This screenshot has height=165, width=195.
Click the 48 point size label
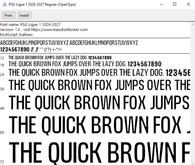coord(2,108)
